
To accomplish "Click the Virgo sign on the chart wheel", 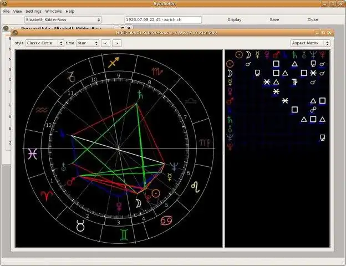I will coord(205,143).
